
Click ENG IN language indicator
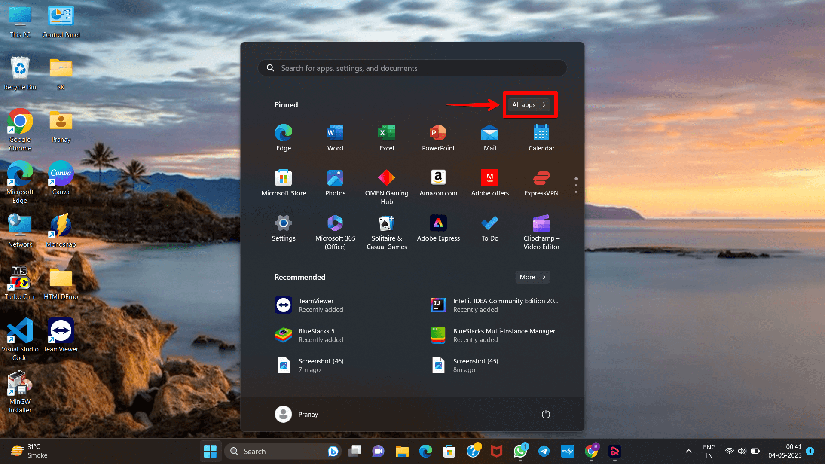tap(709, 451)
